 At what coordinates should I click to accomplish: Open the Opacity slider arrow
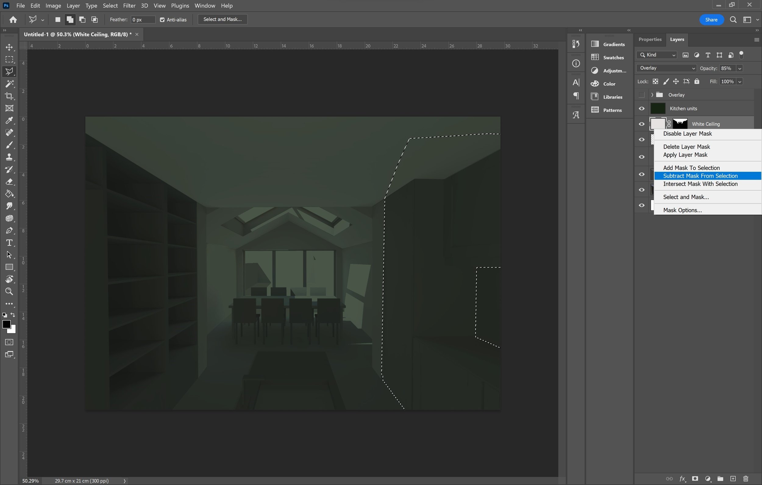[739, 68]
